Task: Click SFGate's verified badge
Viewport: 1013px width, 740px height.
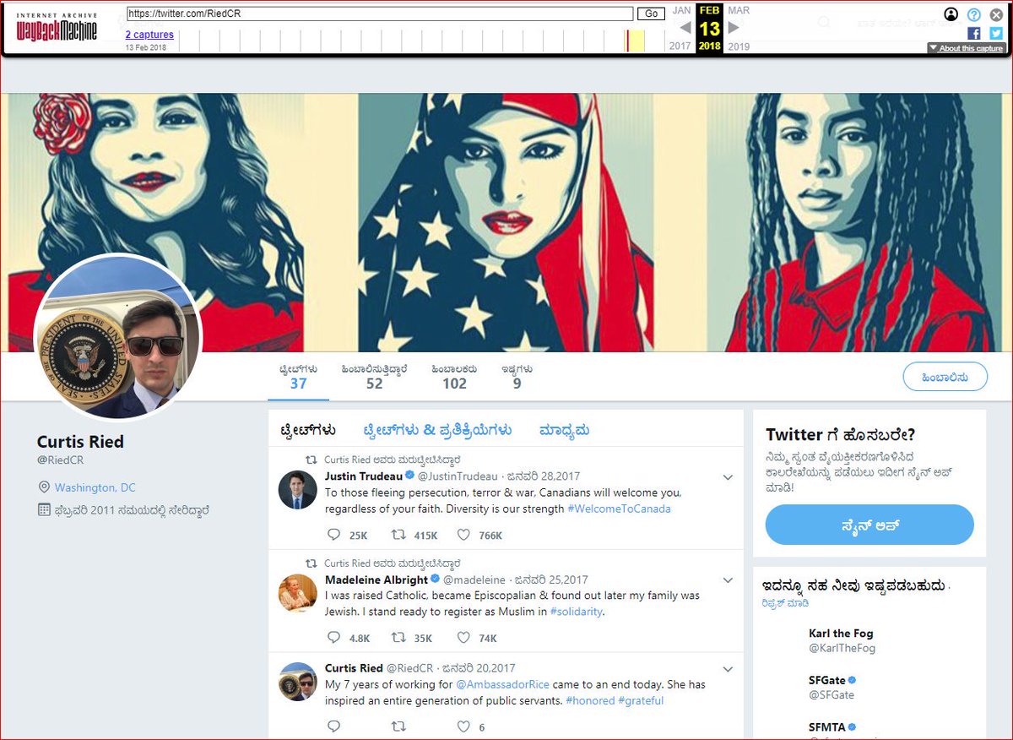Action: (x=853, y=680)
